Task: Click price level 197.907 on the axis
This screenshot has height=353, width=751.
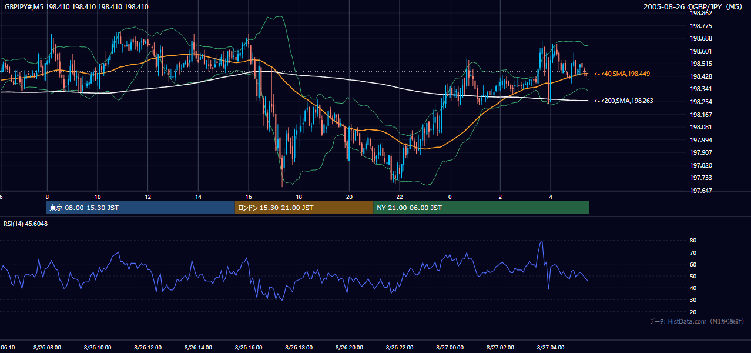Action: pyautogui.click(x=701, y=152)
